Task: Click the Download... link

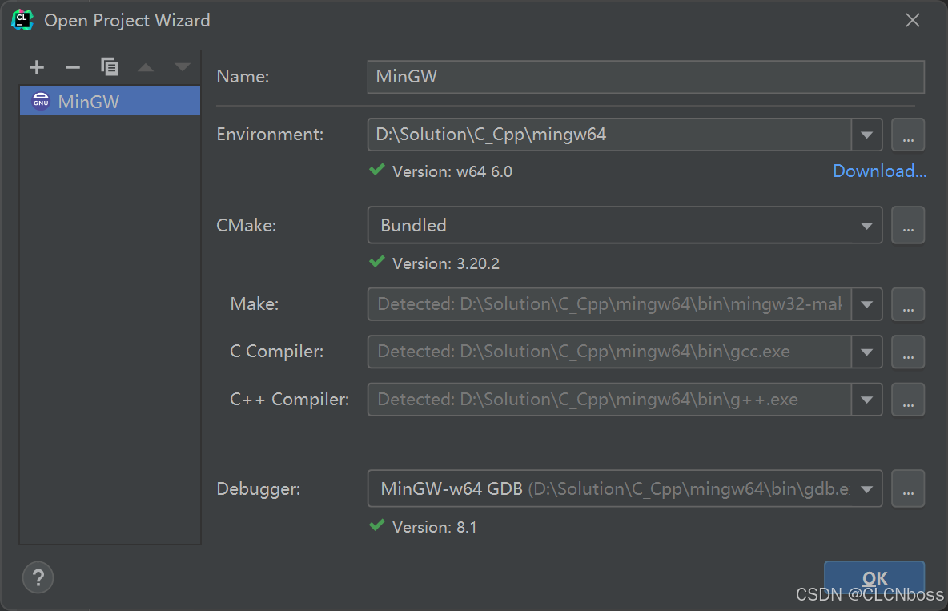Action: pos(880,171)
